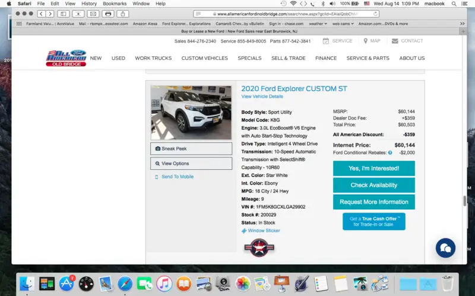Screen dimensions: 475x296
Task: Open the Window menu
Action: point(141,4)
